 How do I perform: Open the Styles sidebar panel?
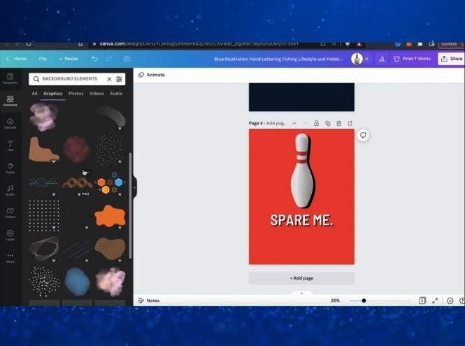pyautogui.click(x=10, y=168)
